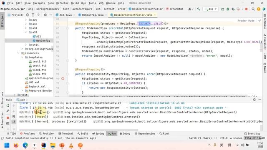Open the Terminal tool window tab
Image resolution: width=267 pixels, height=150 pixels.
(66, 134)
